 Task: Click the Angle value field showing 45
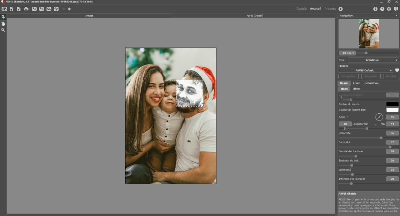[x=392, y=117]
